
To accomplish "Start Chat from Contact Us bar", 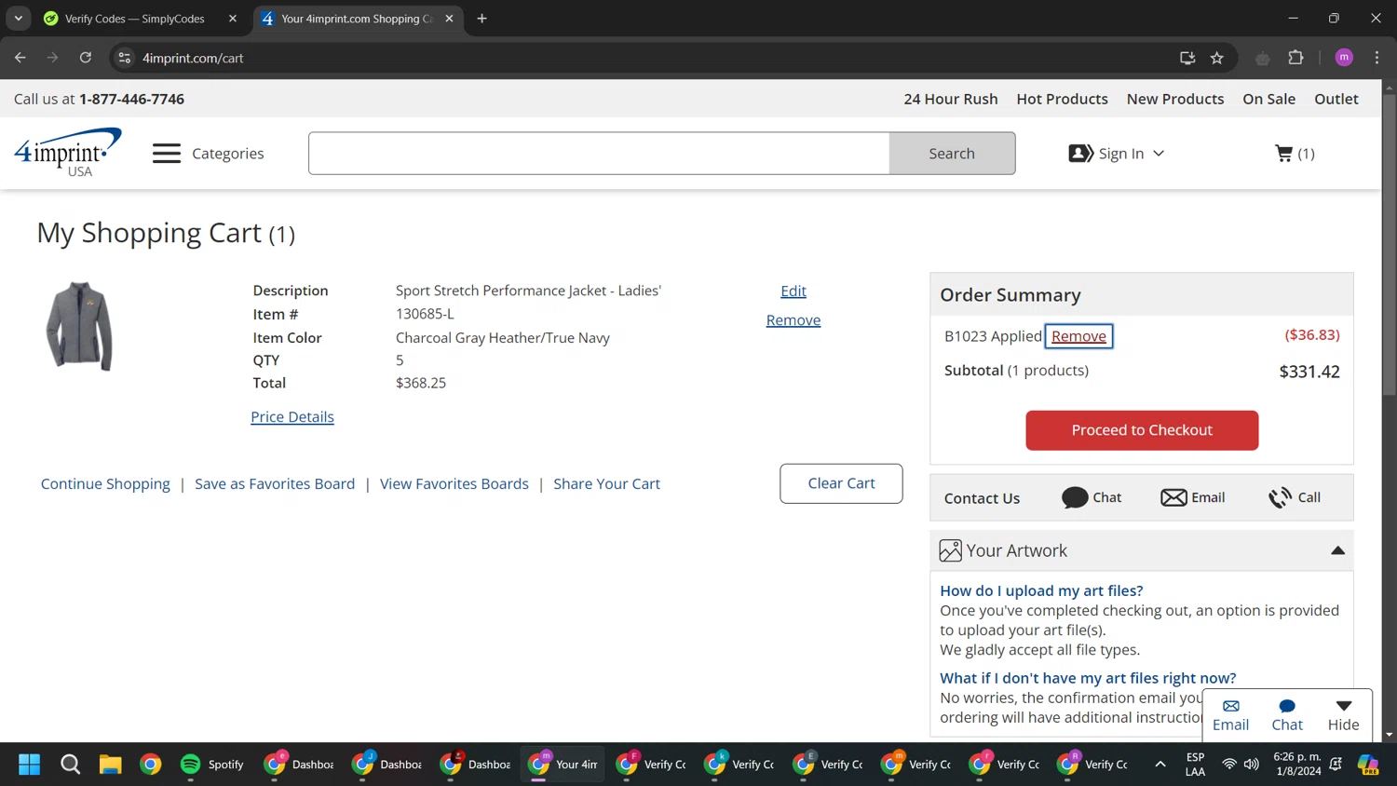I will (x=1092, y=497).
